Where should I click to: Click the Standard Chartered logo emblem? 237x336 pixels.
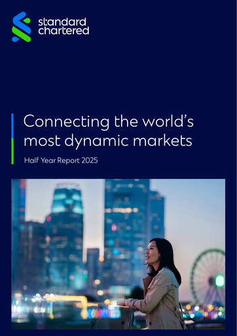22,27
